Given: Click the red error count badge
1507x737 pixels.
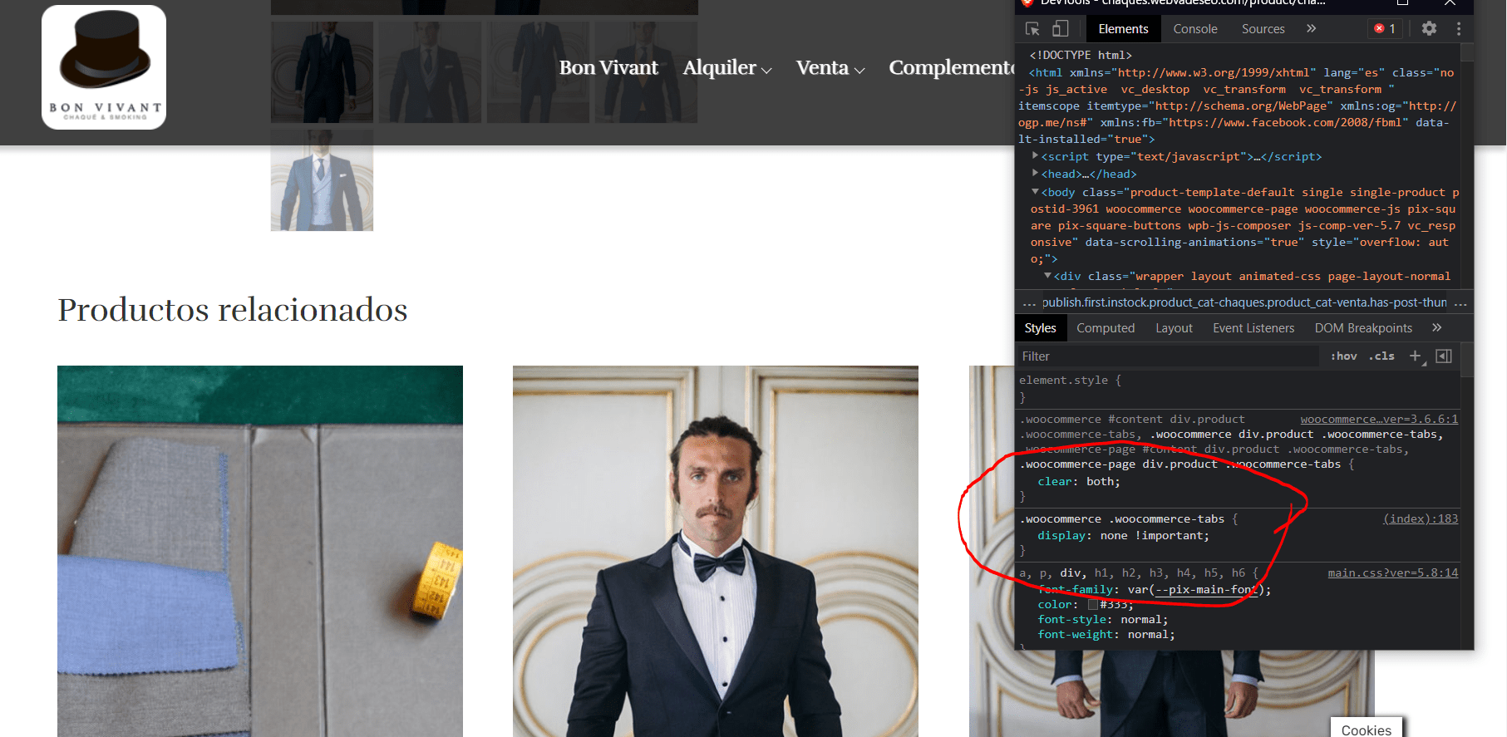Looking at the screenshot, I should pyautogui.click(x=1386, y=28).
